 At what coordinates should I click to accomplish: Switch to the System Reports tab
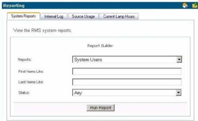24,16
